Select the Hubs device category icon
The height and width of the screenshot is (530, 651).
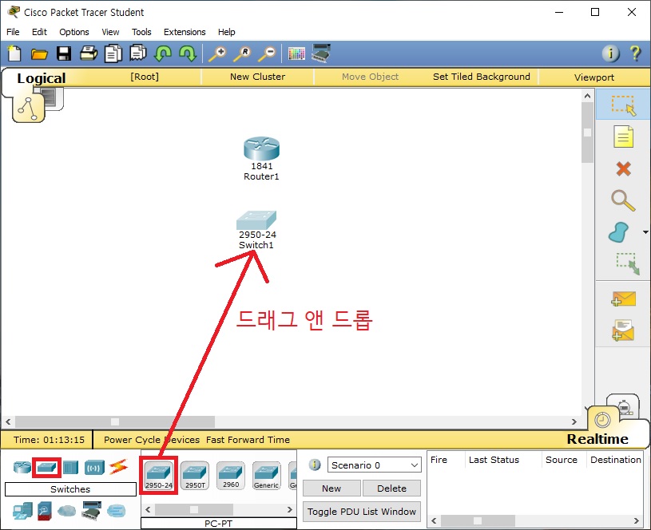70,468
